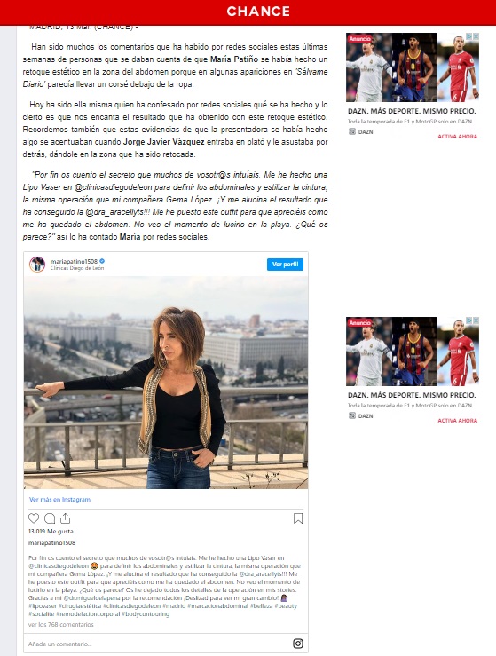Like the Instagram post with heart icon
Viewport: 496px width, 656px height.
pos(34,518)
